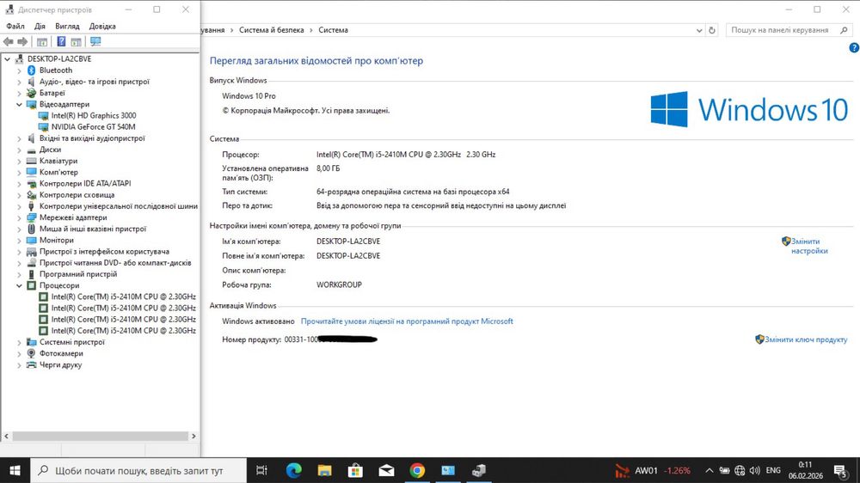Viewport: 860px width, 483px height.
Task: Click the AW01 stock widget on taskbar
Action: 653,470
